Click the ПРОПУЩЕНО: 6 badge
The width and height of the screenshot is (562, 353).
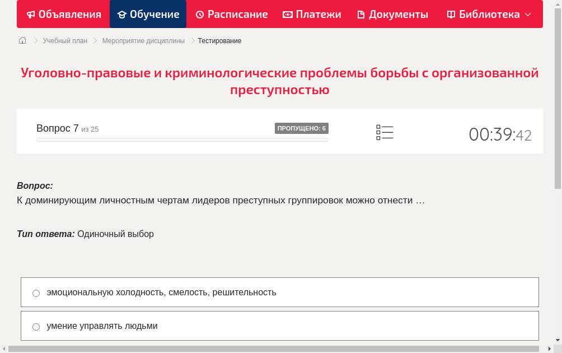point(302,128)
